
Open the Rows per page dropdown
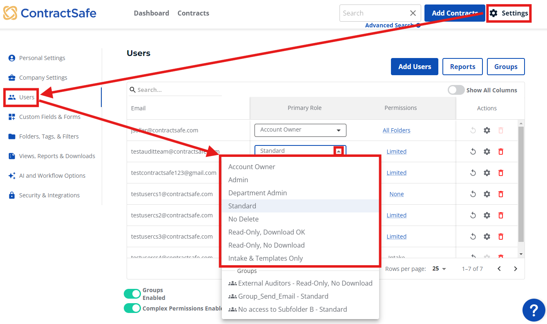point(439,268)
